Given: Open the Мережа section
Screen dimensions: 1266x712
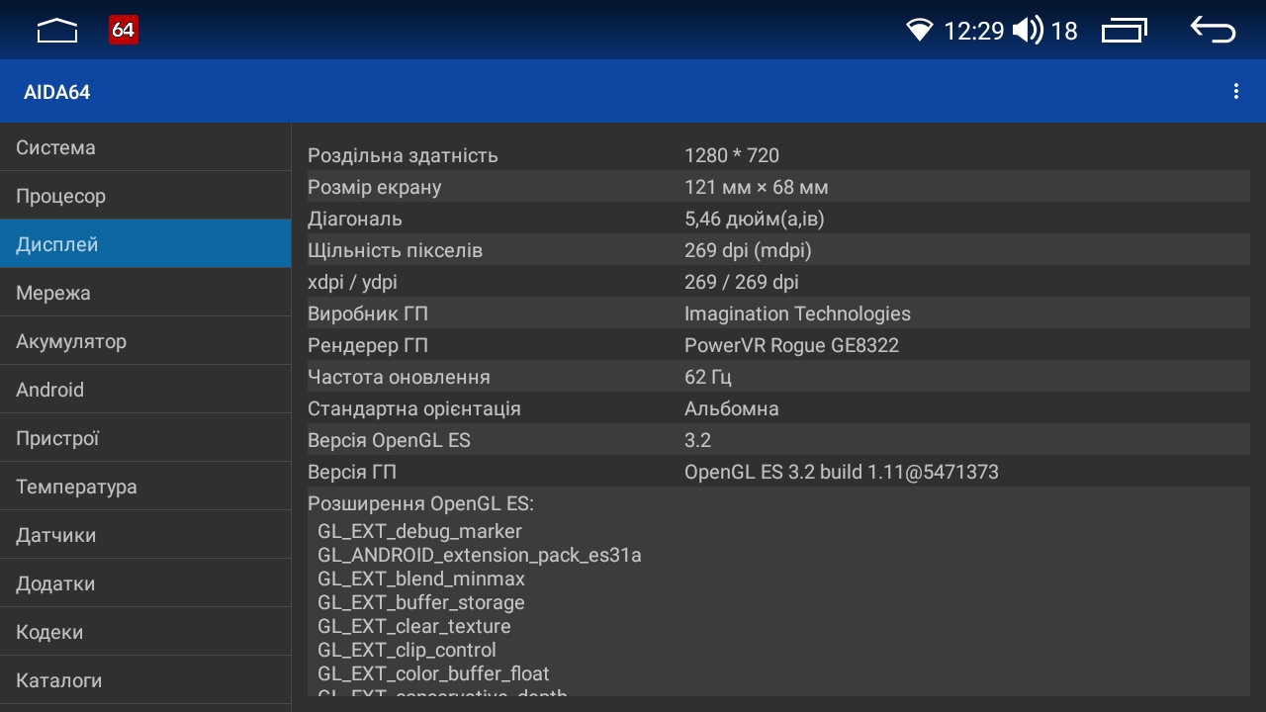Looking at the screenshot, I should coord(145,293).
